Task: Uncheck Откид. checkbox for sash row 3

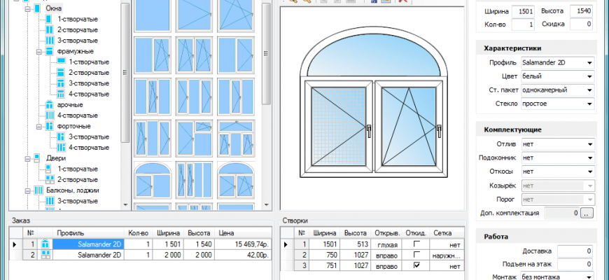Action: pos(416,266)
